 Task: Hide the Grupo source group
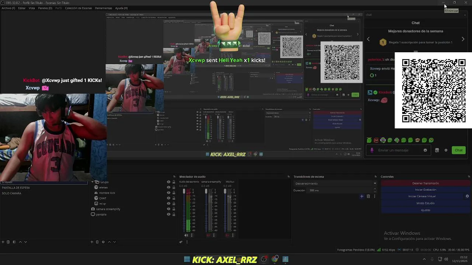tap(169, 182)
